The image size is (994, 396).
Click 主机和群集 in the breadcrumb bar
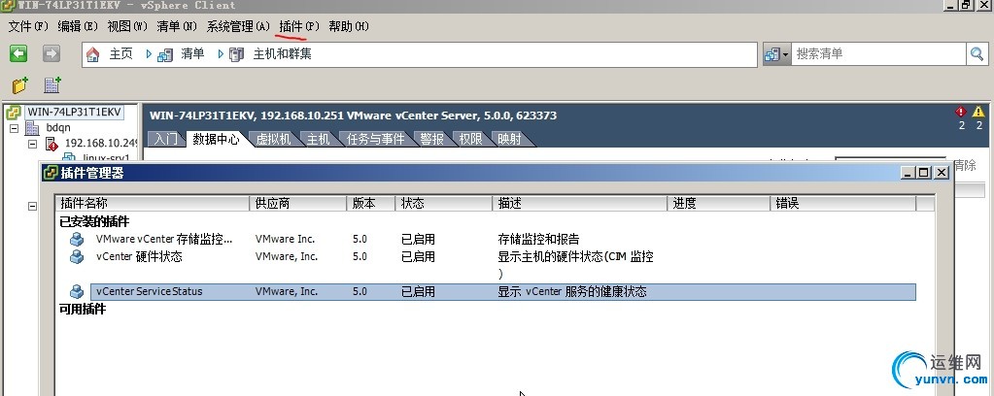point(282,54)
